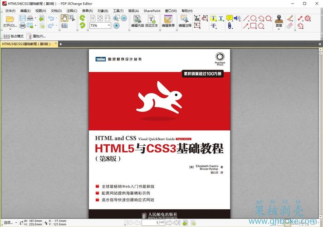323x227 pixels.
Task: Go to the next page arrow
Action: pos(169,222)
